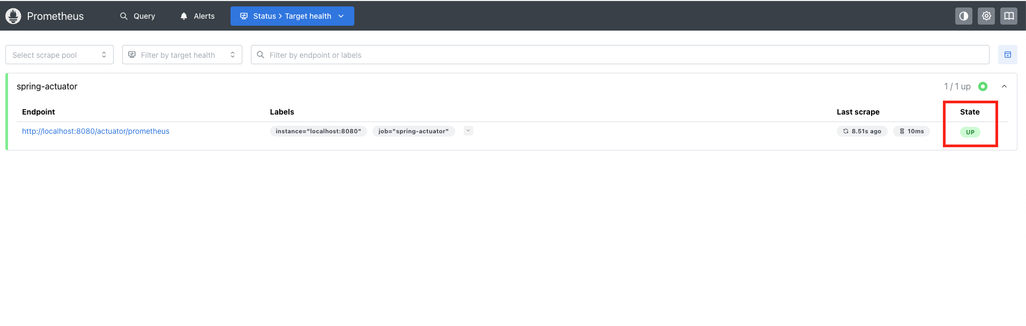Click the Last scrape column header
This screenshot has height=326, width=1026.
click(858, 112)
